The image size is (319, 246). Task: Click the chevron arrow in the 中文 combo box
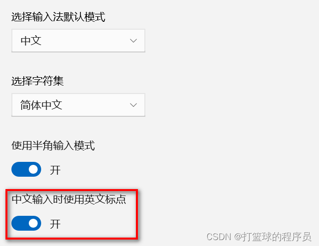[x=133, y=41]
